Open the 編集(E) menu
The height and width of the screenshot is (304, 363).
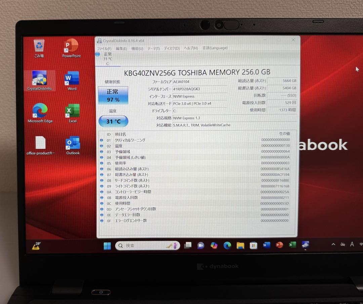point(121,49)
